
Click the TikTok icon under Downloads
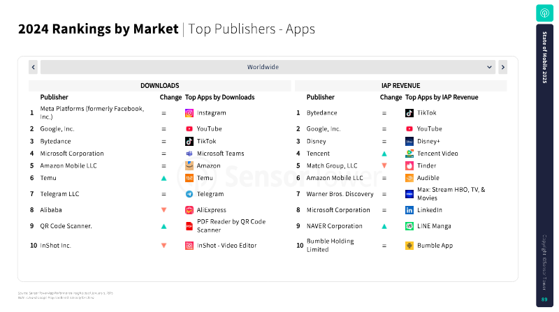pos(189,142)
